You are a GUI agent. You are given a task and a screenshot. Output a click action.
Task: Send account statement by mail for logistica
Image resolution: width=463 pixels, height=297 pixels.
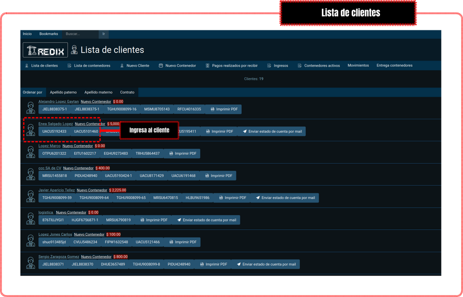click(x=206, y=220)
